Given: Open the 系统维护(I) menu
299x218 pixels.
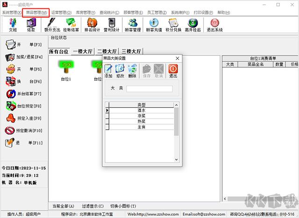Looking at the screenshot, I should (180, 13).
